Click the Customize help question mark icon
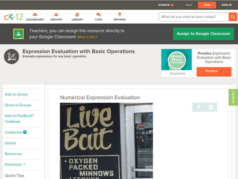This screenshot has width=238, height=179. point(25,132)
